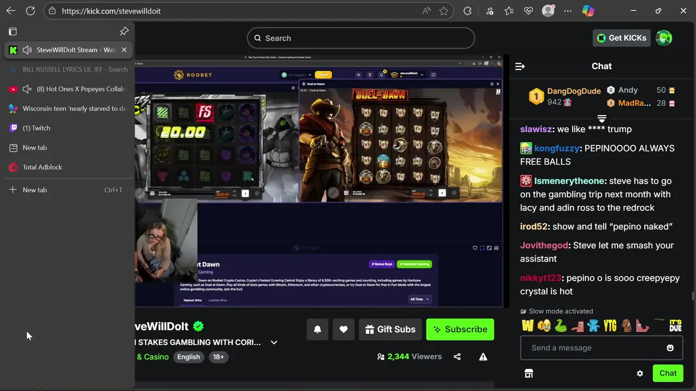
Task: Click the Gift Subs button
Action: 390,329
